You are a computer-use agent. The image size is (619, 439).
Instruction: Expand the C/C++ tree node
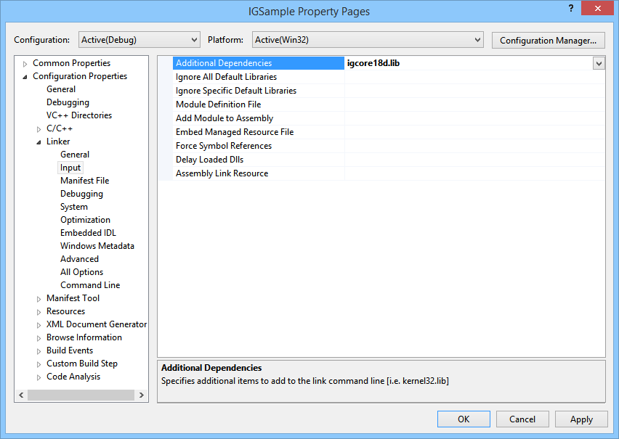39,129
